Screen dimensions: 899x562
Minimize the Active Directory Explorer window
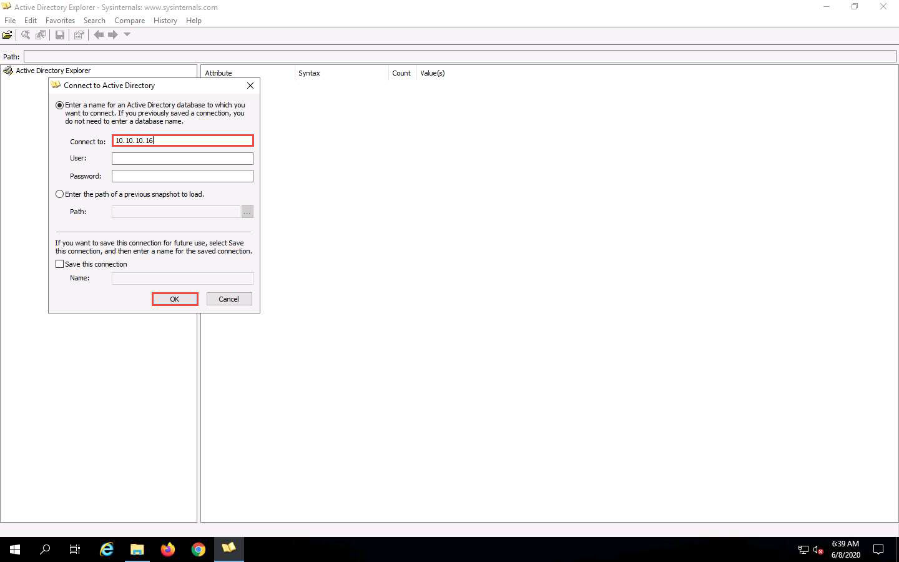827,7
